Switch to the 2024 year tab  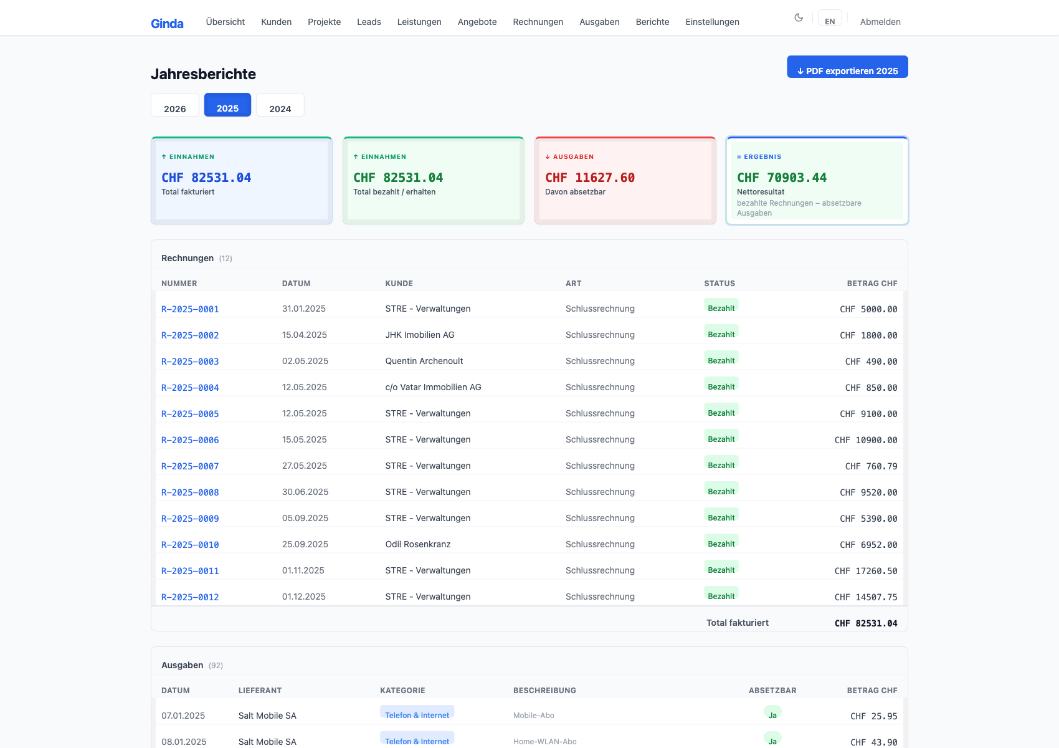[x=280, y=105]
